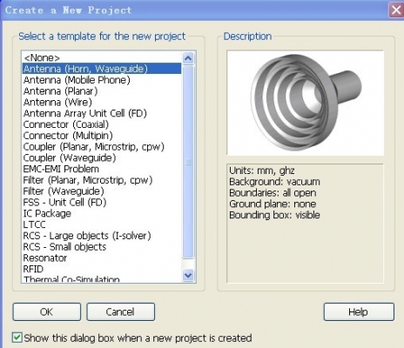Image resolution: width=404 pixels, height=348 pixels.
Task: Choose Coupler (Waveguide) template
Action: pyautogui.click(x=102, y=157)
